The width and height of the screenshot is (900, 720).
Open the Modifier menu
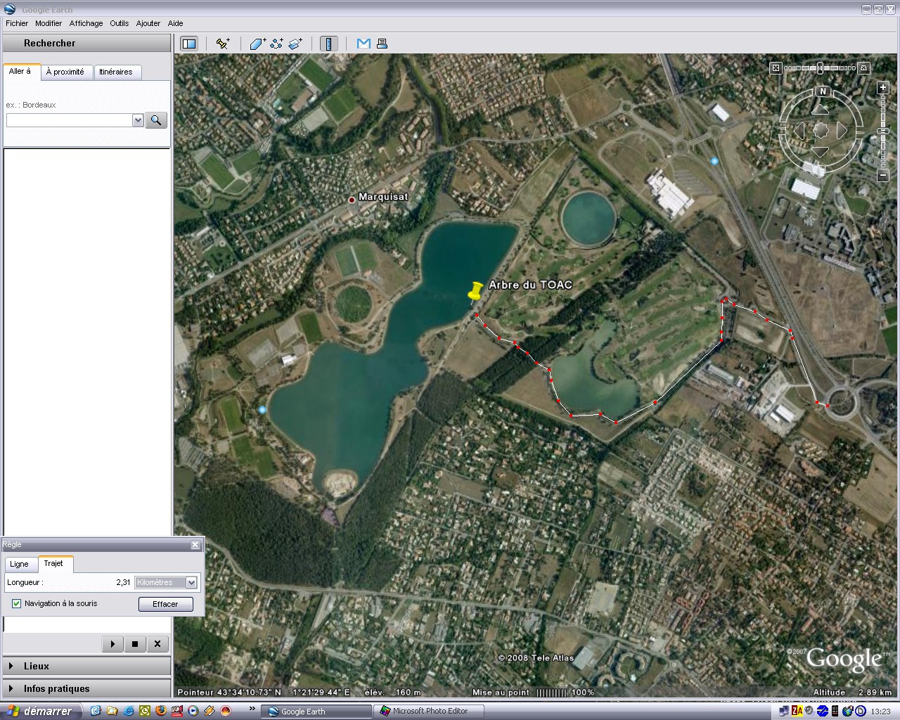click(x=49, y=23)
